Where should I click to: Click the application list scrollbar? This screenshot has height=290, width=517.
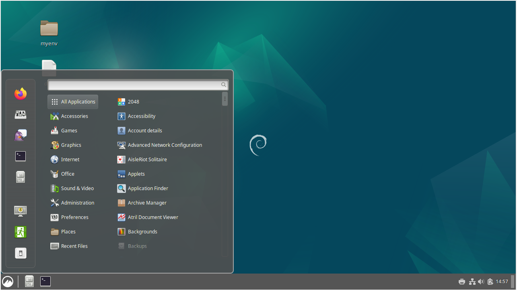tap(225, 98)
